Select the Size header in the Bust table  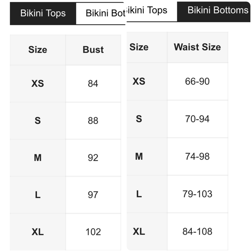click(x=38, y=50)
